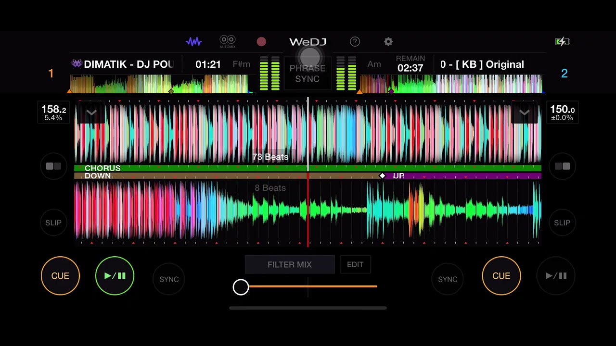Switch deck 1 pad layout toggle

pyautogui.click(x=53, y=166)
